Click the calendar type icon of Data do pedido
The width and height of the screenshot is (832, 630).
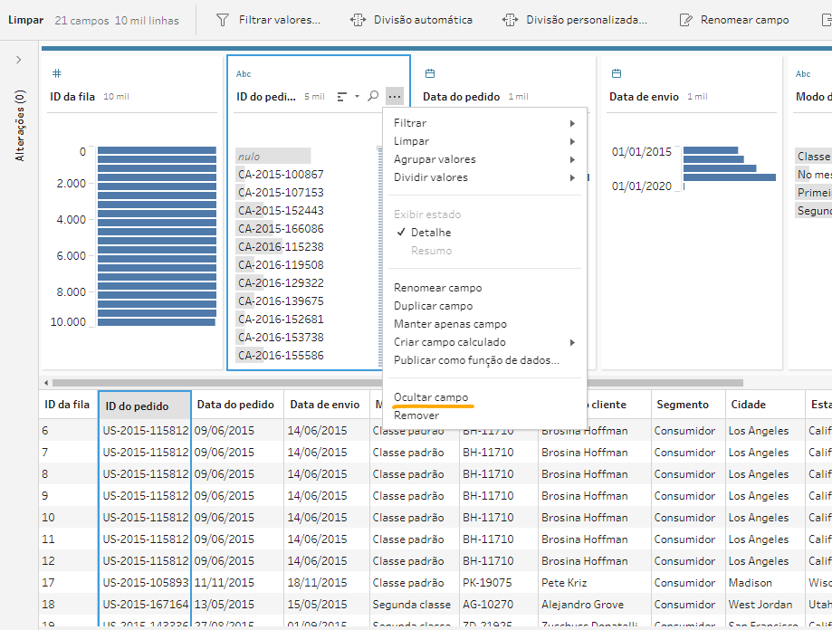[430, 73]
